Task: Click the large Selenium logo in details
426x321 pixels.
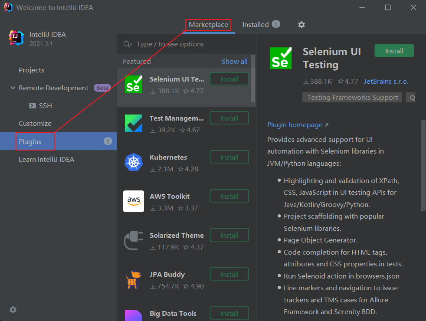Action: click(x=281, y=58)
